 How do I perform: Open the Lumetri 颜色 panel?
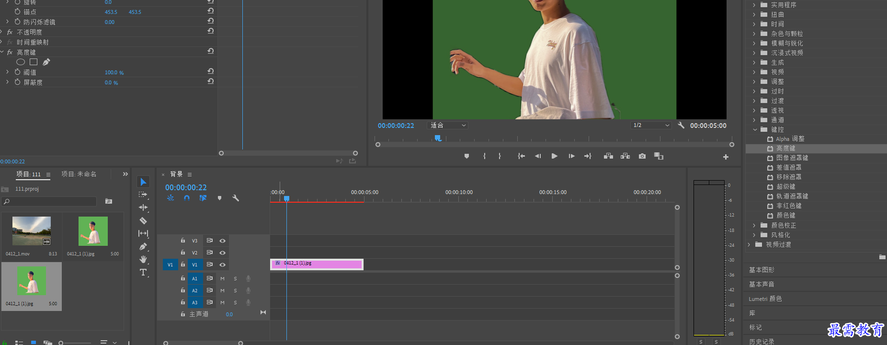[x=765, y=299]
